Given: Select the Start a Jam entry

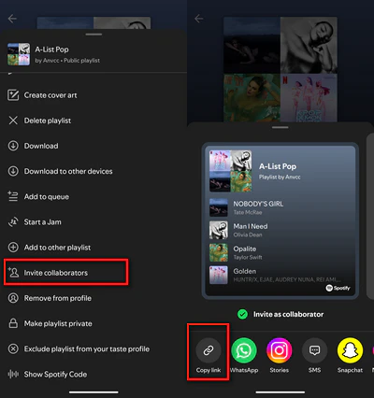Looking at the screenshot, I should pos(93,221).
